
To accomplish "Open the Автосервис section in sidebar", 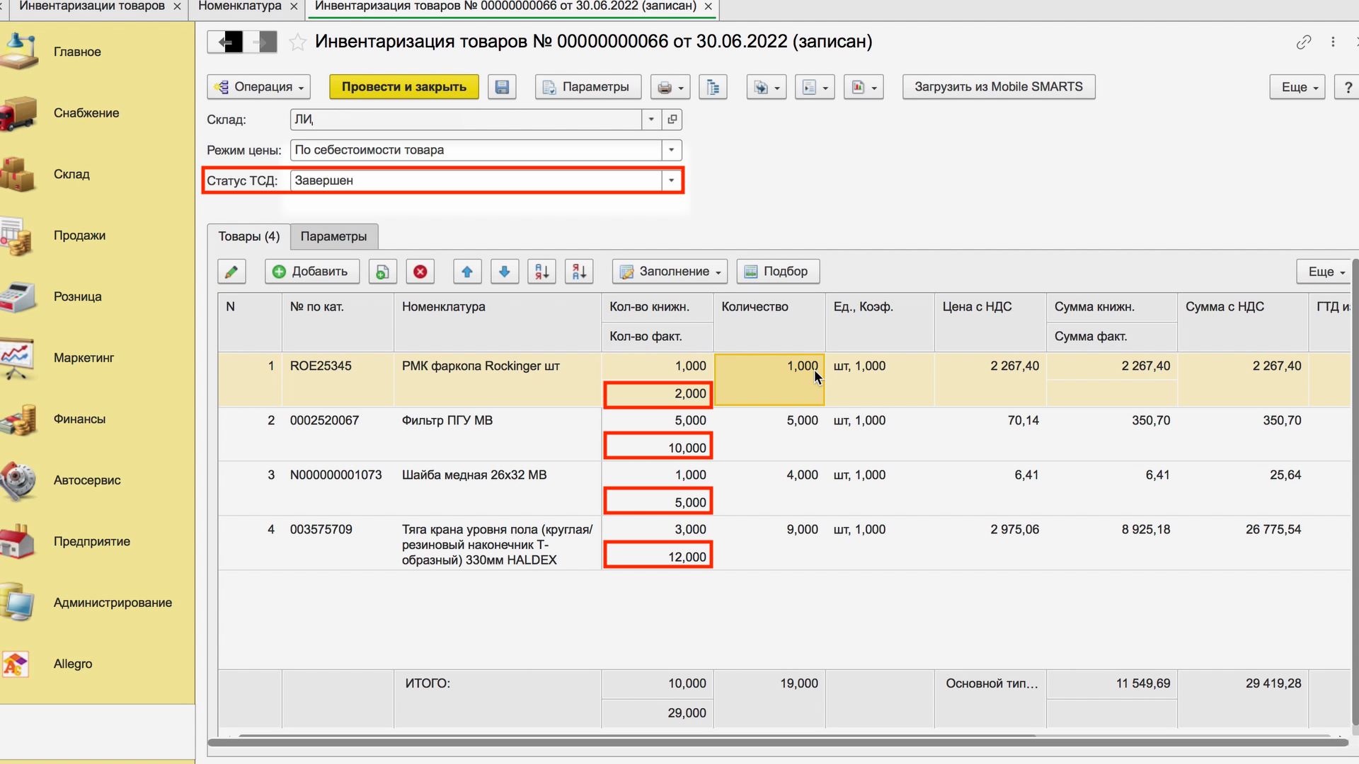I will pos(87,480).
